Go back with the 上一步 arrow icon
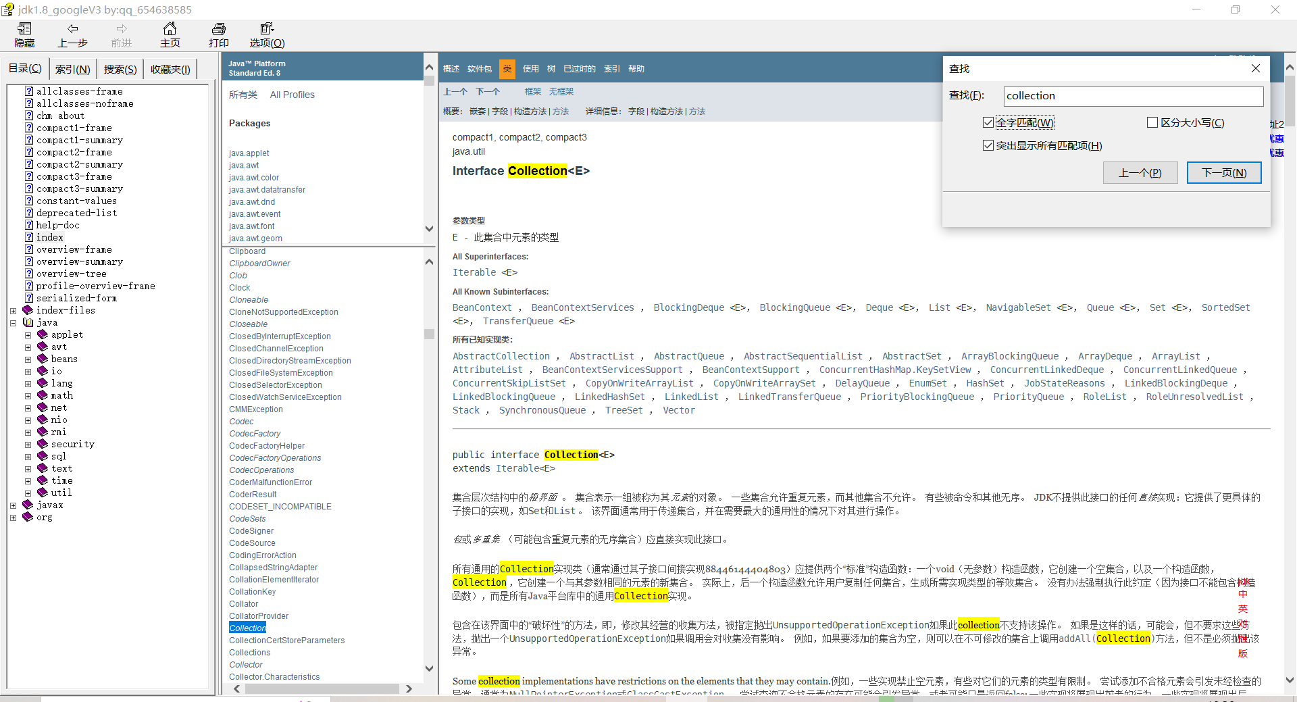This screenshot has width=1297, height=702. click(x=72, y=28)
